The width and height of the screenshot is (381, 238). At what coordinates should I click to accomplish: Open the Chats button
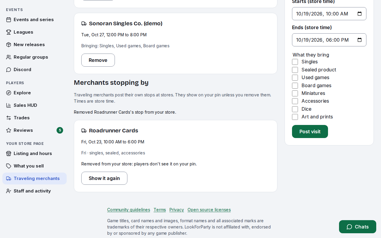click(357, 227)
